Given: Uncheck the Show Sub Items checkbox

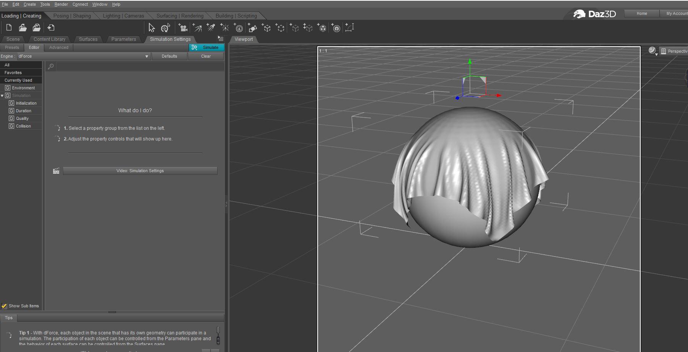Looking at the screenshot, I should coord(4,306).
